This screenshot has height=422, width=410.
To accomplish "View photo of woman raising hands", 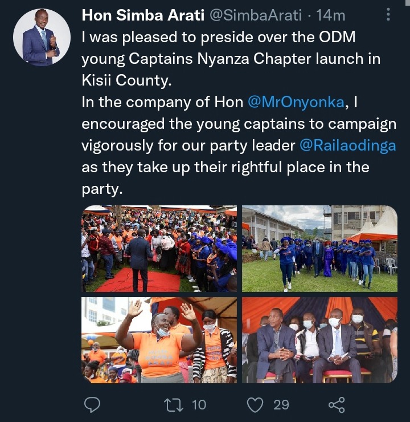I will click(x=159, y=340).
